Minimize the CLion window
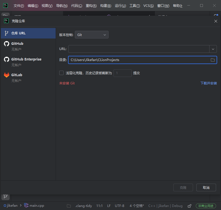221x210 pixels. (189, 5)
